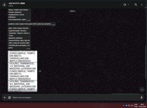Open volume tray icon

coord(132,105)
